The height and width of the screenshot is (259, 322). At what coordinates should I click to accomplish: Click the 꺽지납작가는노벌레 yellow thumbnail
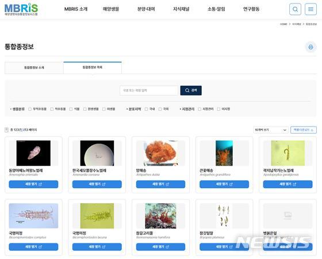tap(288, 153)
